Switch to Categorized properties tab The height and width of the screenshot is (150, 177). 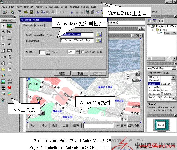click(x=167, y=73)
